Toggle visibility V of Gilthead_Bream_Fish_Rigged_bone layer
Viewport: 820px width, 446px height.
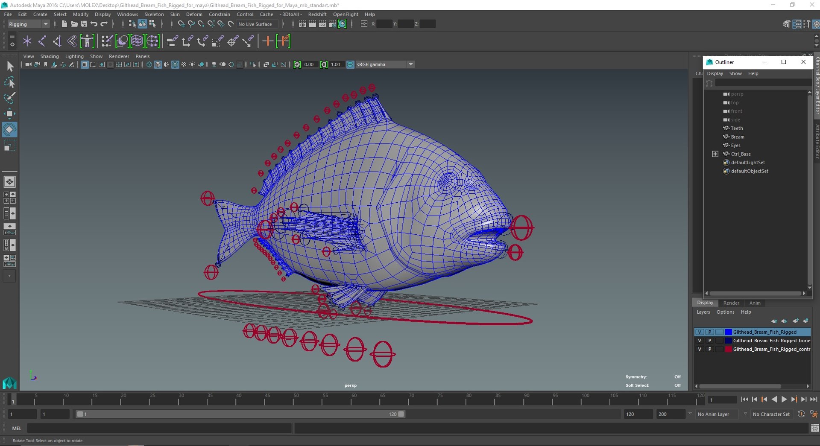(x=700, y=341)
